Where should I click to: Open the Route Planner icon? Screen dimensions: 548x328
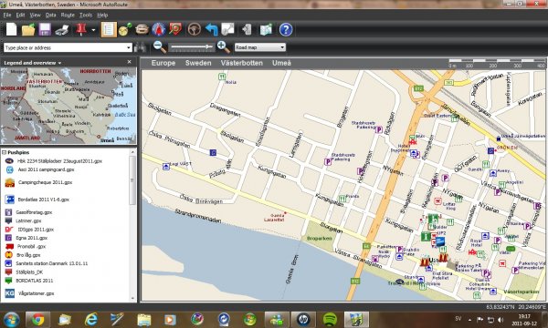coord(125,30)
